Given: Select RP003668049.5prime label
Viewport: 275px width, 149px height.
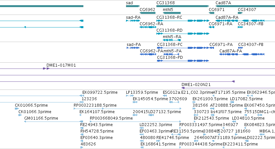Looking at the screenshot, I should tap(111, 118).
